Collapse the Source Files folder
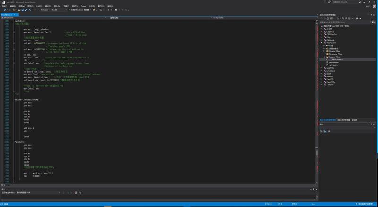 point(324,57)
